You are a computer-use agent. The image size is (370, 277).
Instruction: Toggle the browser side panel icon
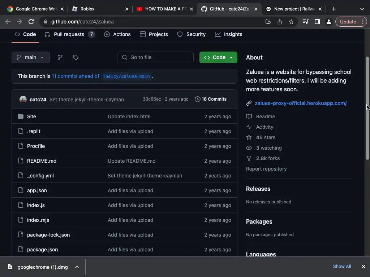click(x=317, y=22)
